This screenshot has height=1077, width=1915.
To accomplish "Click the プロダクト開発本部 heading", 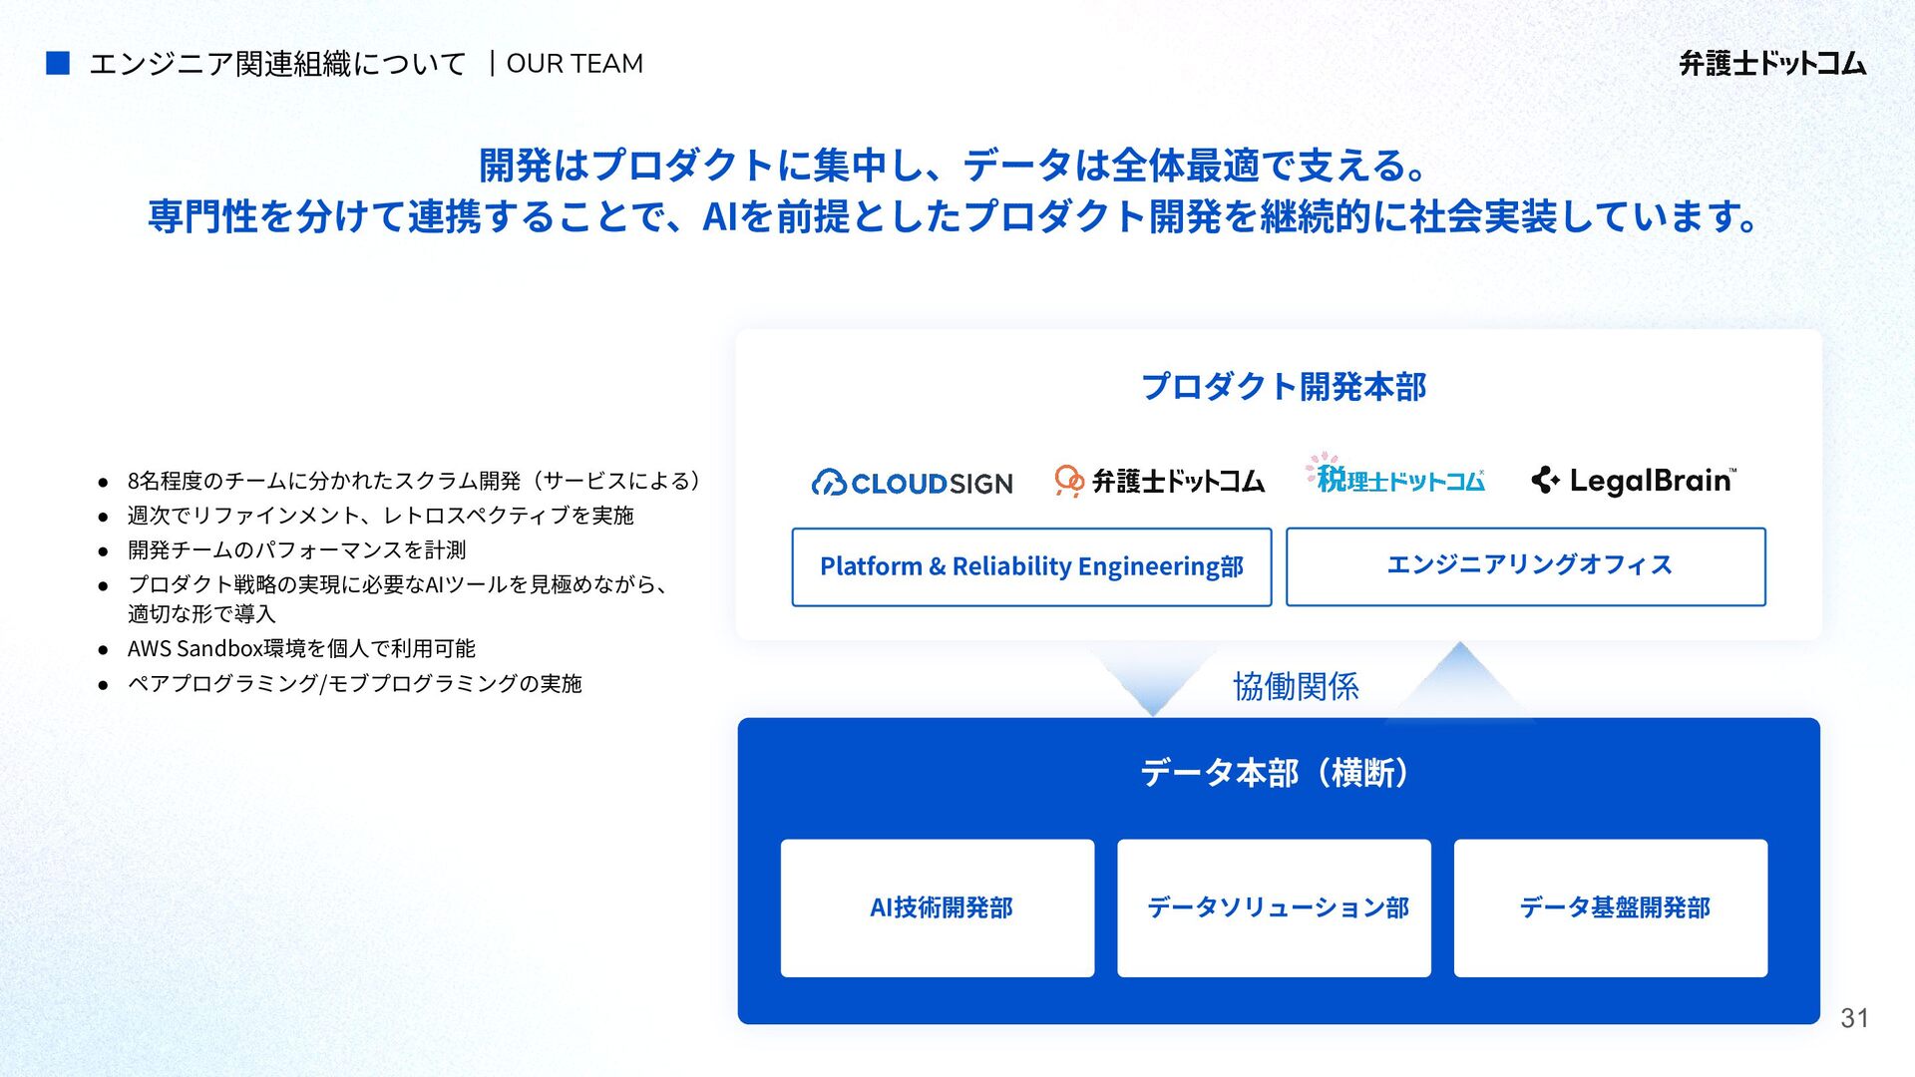I will 1283,387.
